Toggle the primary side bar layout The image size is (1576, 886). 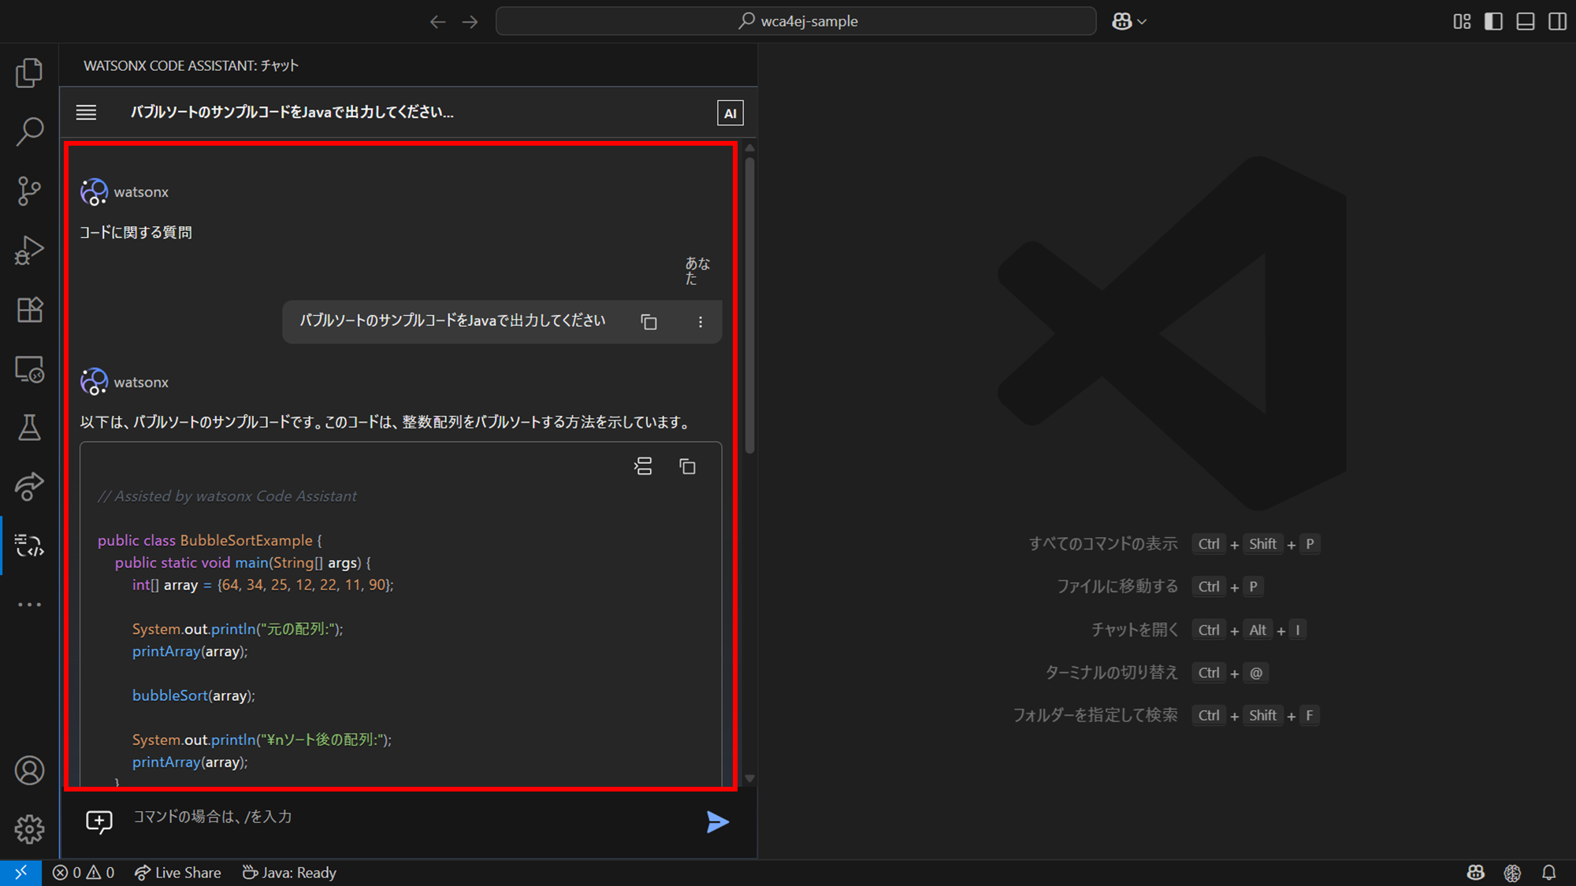(x=1493, y=21)
